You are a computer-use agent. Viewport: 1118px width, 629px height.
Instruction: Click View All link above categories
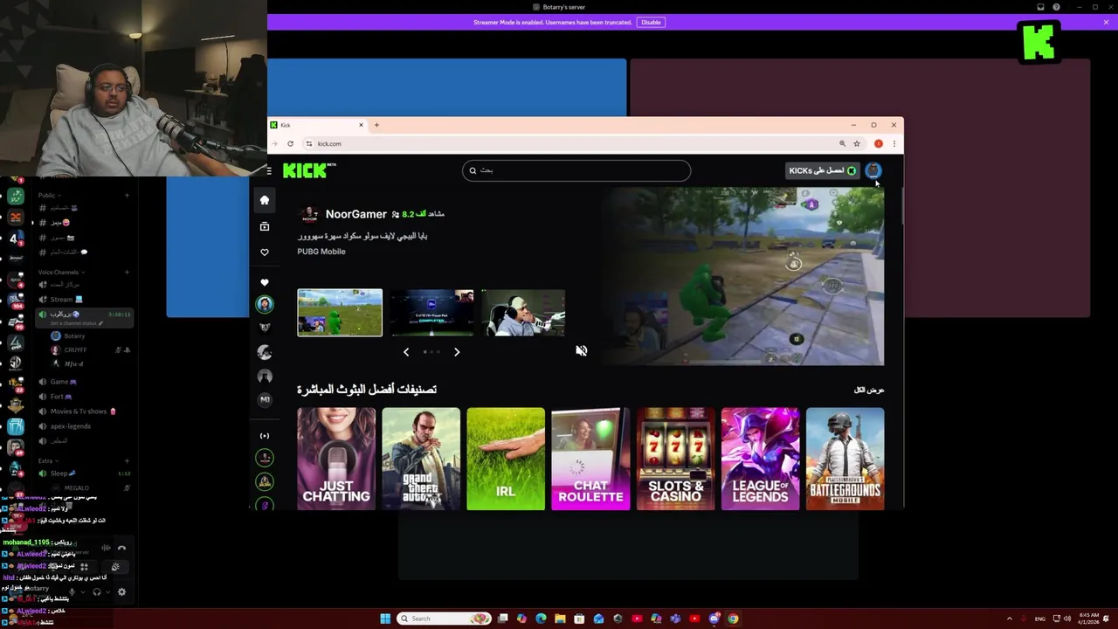coord(869,390)
